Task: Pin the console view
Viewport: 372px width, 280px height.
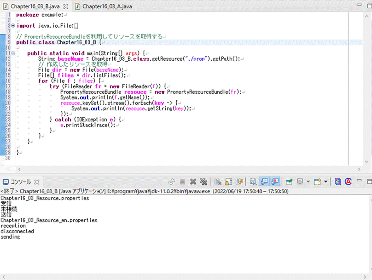Action: [289, 182]
